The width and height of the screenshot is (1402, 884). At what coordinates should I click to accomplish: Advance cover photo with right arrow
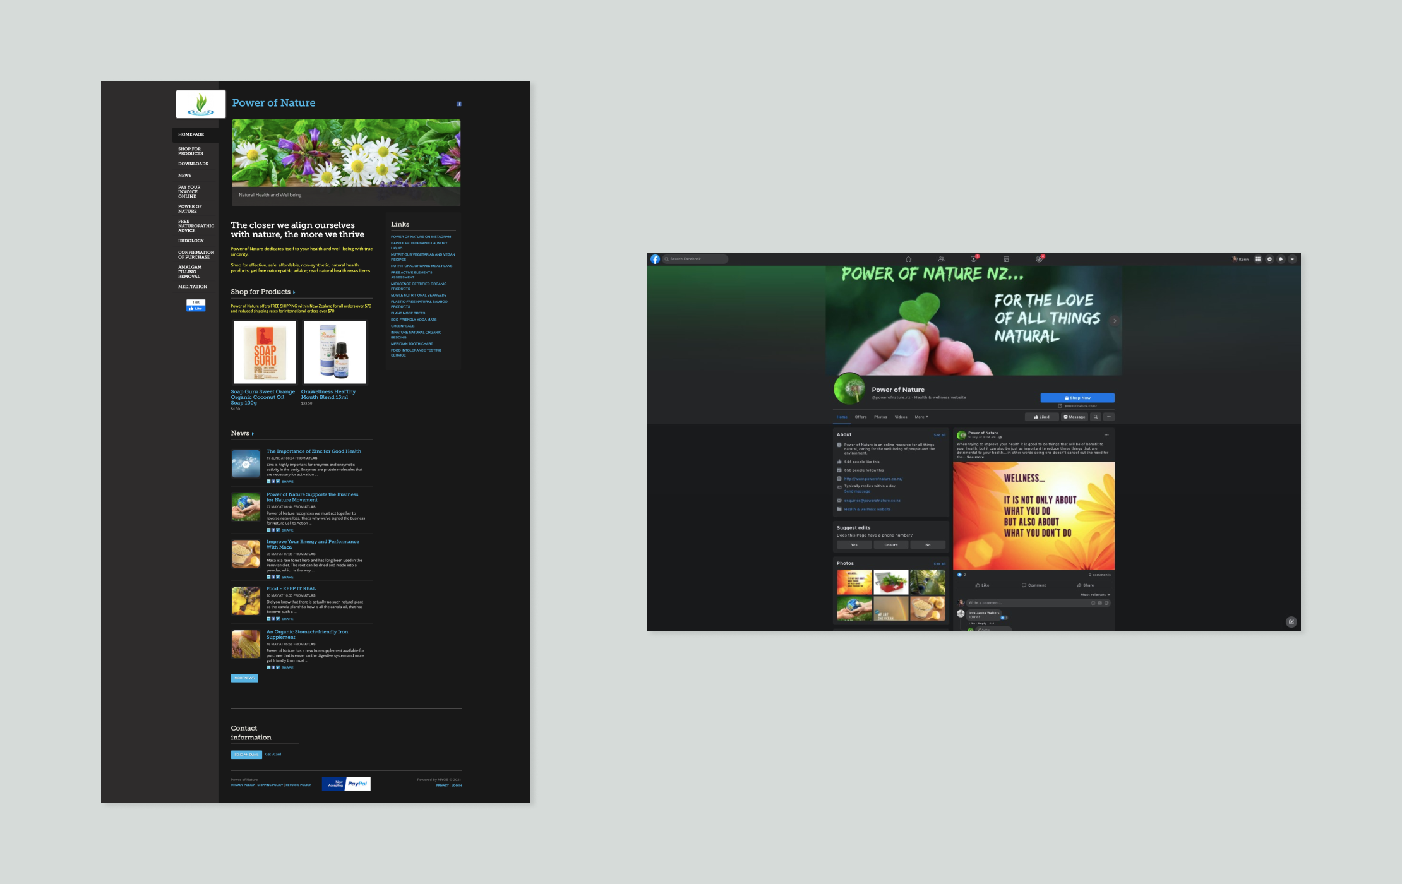pyautogui.click(x=1115, y=321)
